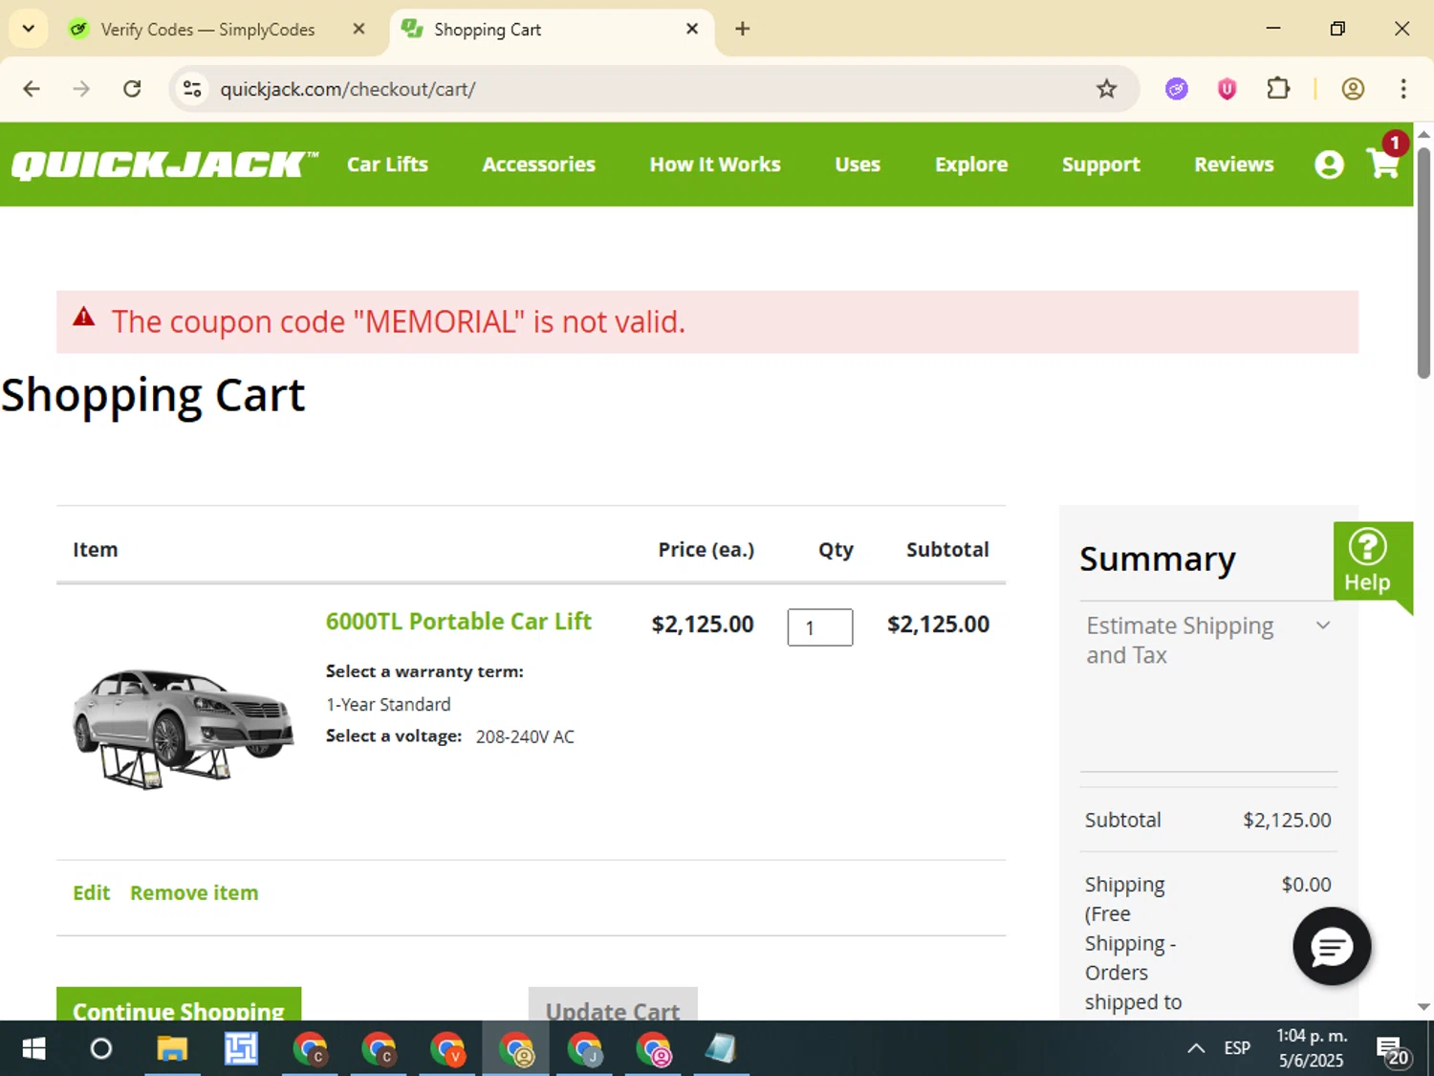Open the 6000TL Portable Car Lift link
The height and width of the screenshot is (1076, 1434).
459,622
